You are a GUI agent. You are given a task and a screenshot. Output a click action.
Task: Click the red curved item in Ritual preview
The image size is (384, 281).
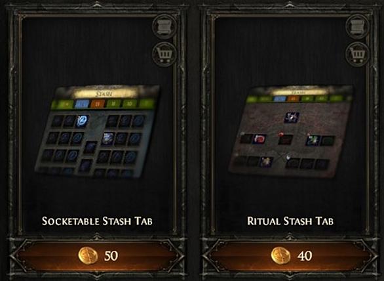(259, 139)
